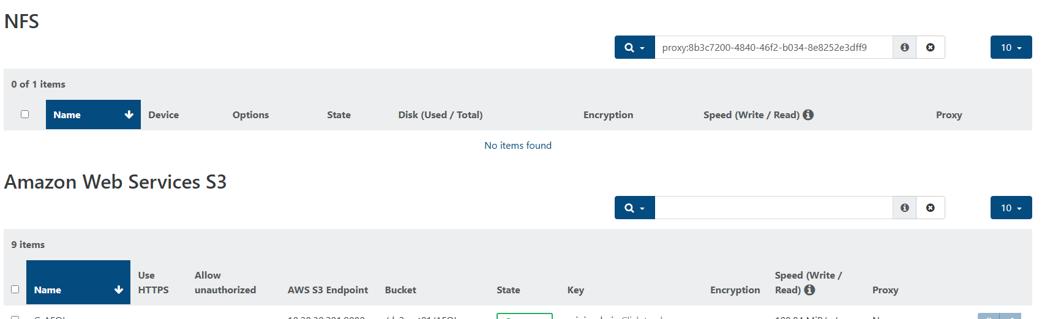Sort S3 table by Name arrow
The height and width of the screenshot is (319, 1042).
119,290
